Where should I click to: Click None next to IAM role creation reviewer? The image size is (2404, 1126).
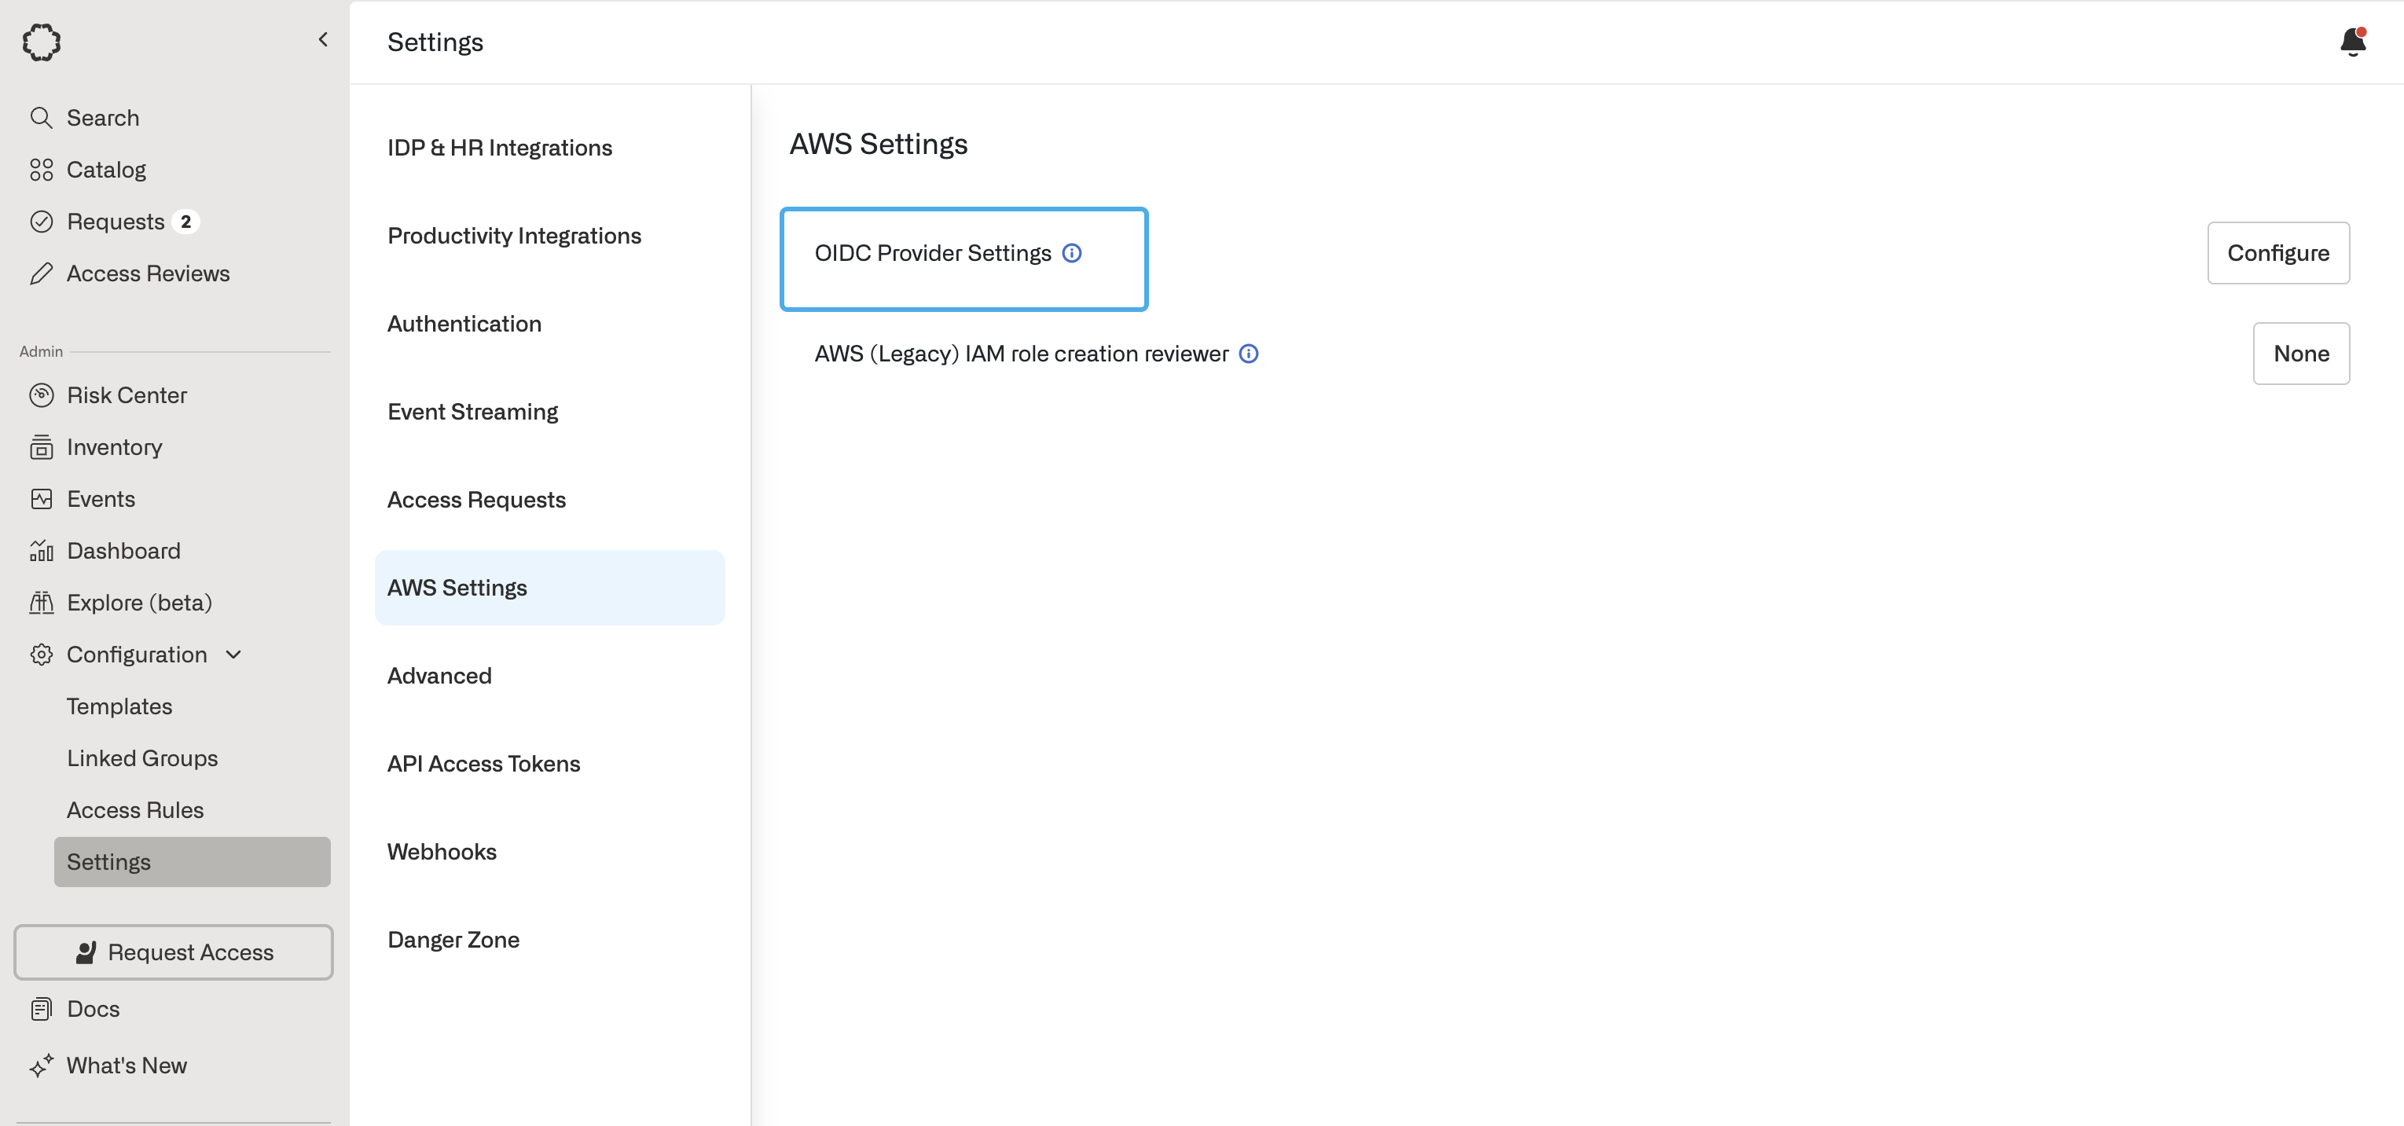point(2301,354)
